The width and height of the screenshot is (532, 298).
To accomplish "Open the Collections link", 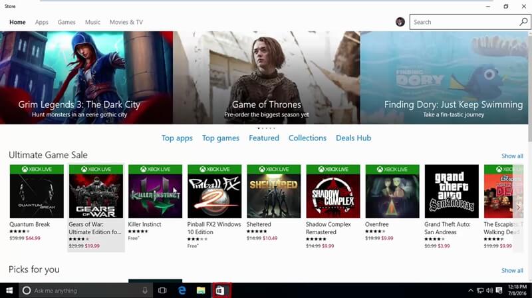I will [307, 138].
